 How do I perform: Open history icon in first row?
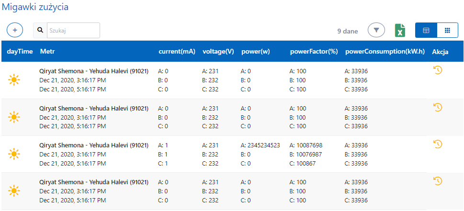pyautogui.click(x=437, y=70)
